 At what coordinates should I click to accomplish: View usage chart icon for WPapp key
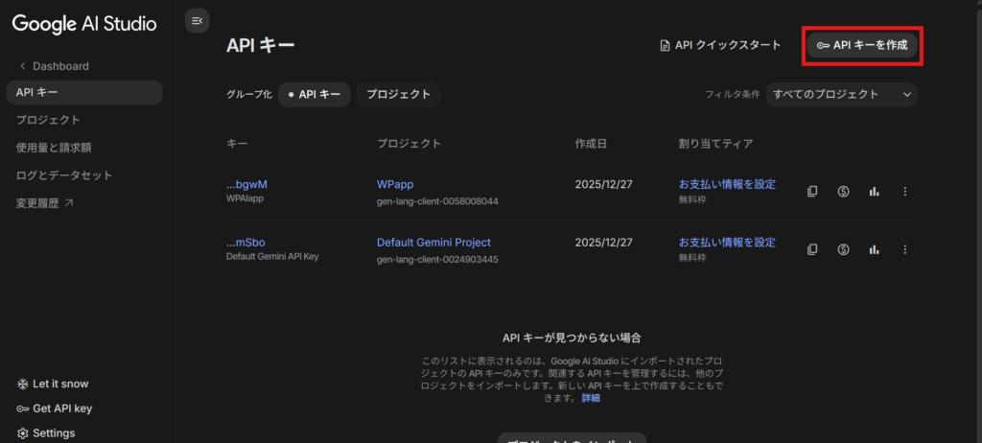[x=874, y=192]
